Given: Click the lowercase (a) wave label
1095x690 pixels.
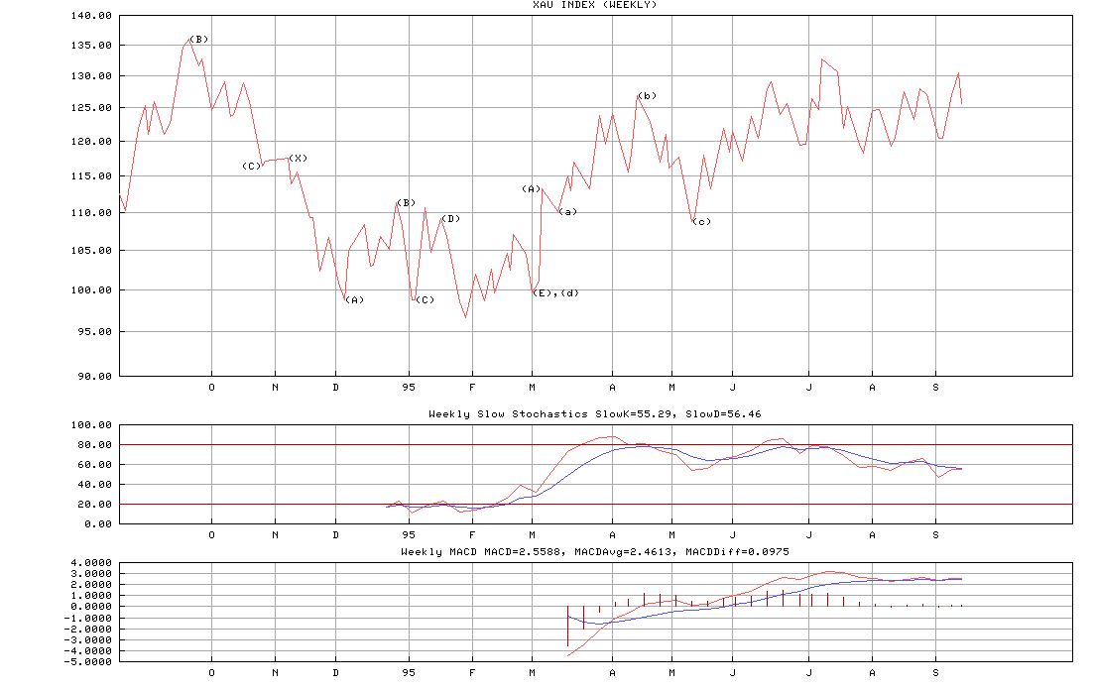Looking at the screenshot, I should coord(567,211).
